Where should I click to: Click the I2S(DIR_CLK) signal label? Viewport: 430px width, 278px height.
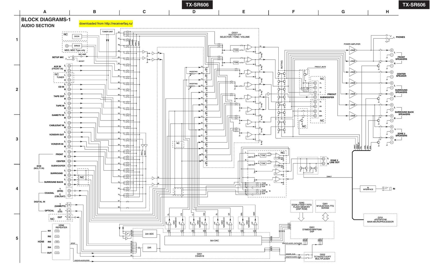(291, 254)
